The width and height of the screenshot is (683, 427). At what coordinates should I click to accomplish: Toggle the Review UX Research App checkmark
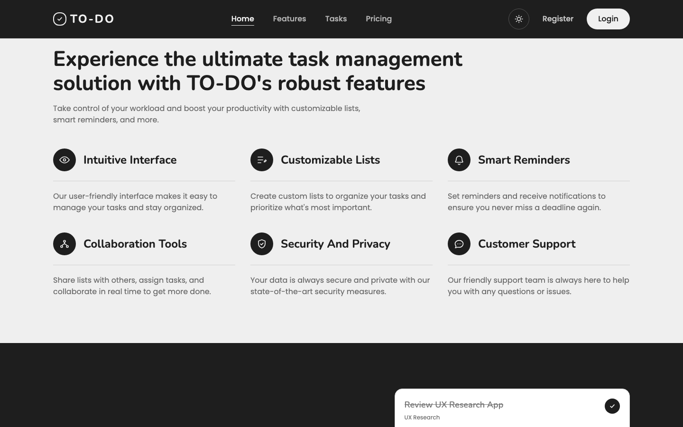pos(612,406)
